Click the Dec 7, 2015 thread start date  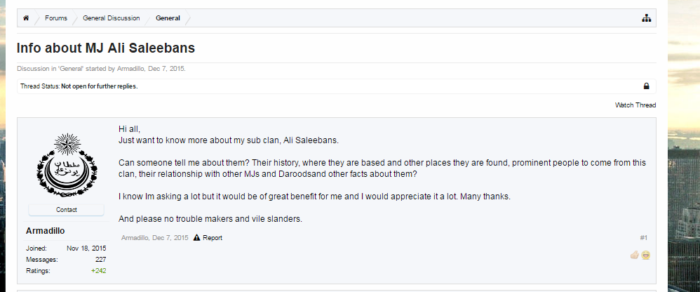[166, 69]
